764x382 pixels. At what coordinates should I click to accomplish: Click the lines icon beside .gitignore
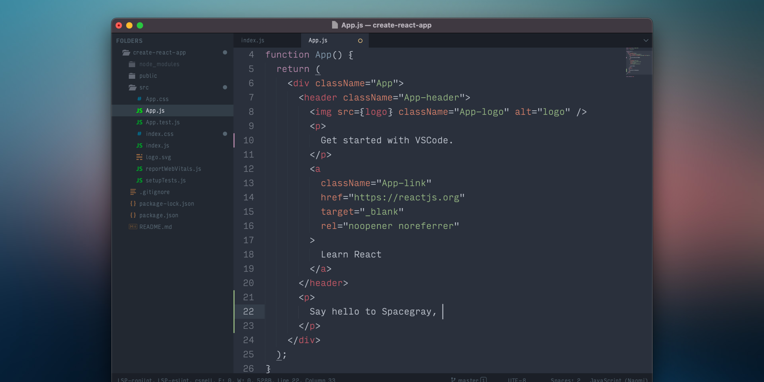133,192
